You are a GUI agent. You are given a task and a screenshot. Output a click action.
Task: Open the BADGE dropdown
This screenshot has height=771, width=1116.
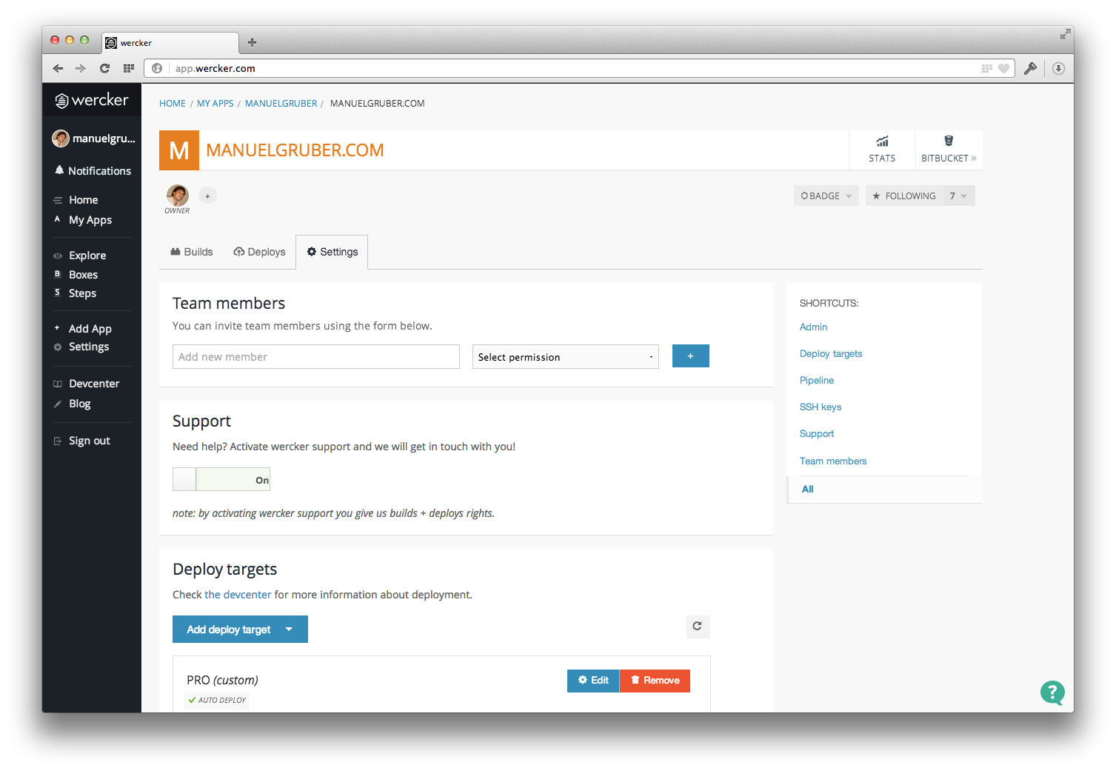coord(826,196)
